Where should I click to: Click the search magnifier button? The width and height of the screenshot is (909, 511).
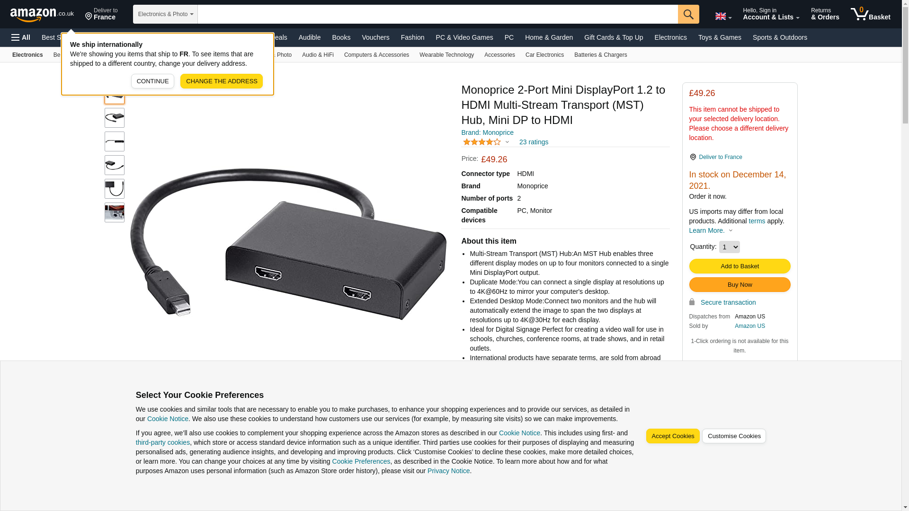[x=688, y=14]
